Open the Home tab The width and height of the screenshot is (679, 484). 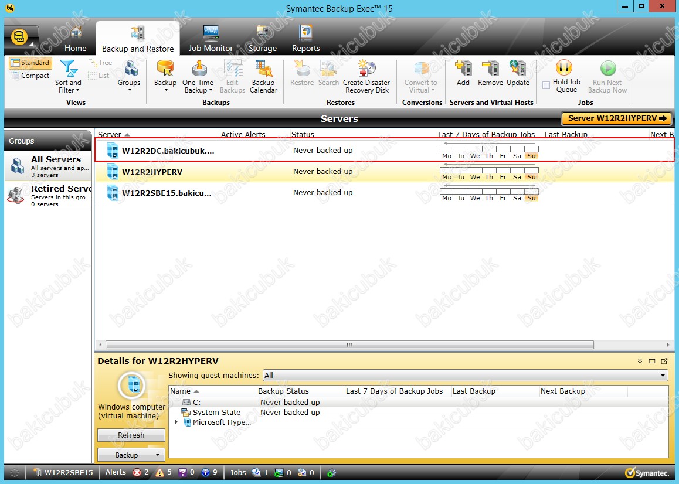[76, 39]
